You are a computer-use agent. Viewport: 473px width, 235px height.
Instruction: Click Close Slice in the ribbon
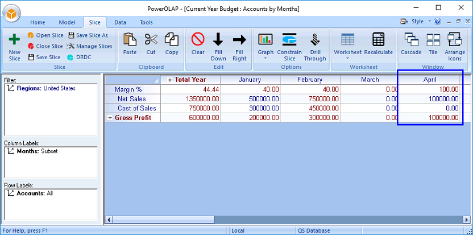point(45,46)
